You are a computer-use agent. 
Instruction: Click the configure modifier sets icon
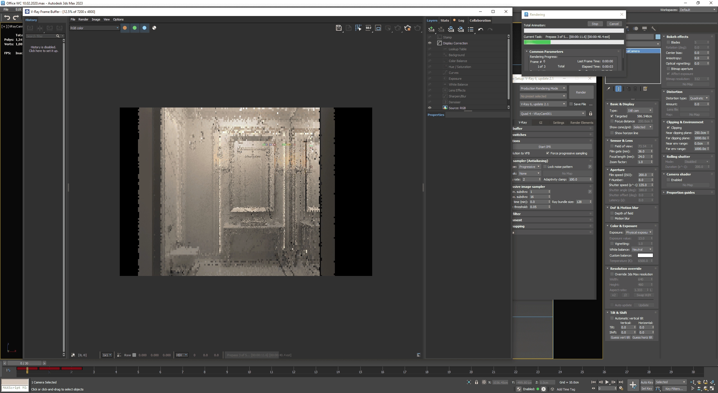(x=645, y=89)
